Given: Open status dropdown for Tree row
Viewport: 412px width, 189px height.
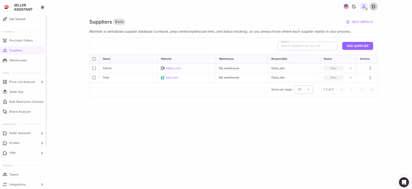Looking at the screenshot, I should [351, 78].
